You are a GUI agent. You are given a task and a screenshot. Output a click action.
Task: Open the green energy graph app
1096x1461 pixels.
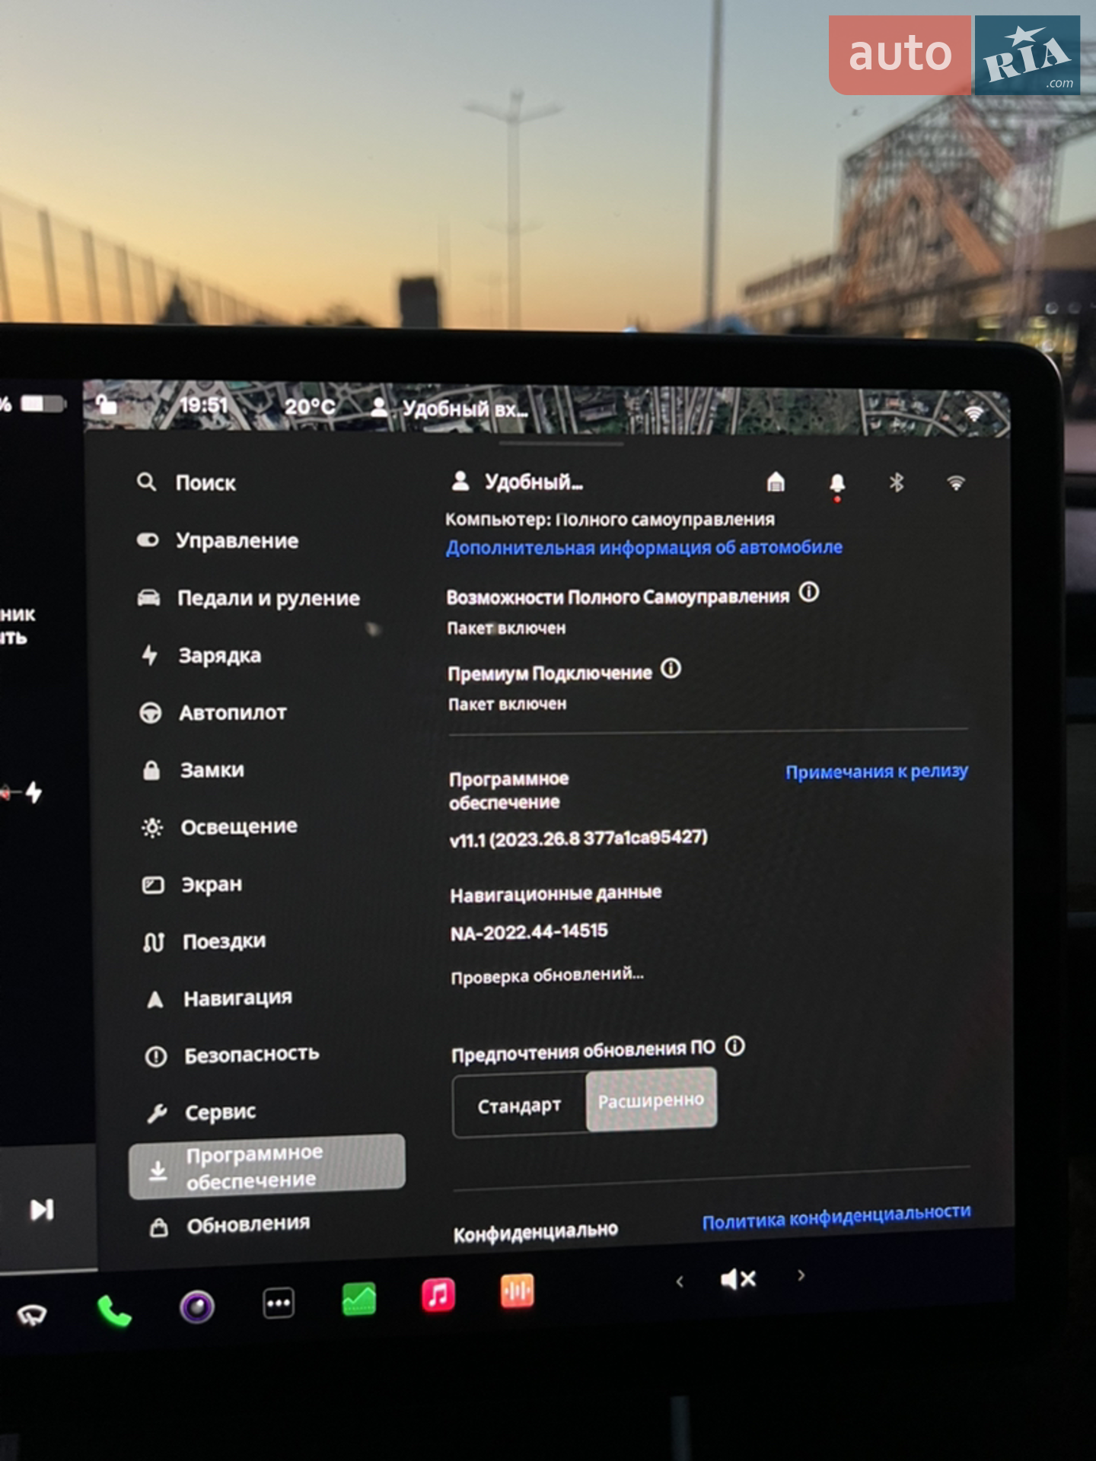pos(359,1299)
